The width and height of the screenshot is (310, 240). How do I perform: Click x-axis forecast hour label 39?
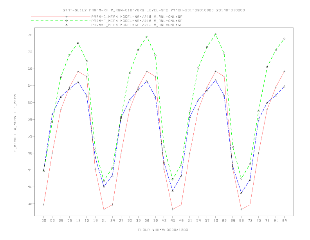coord(155,220)
